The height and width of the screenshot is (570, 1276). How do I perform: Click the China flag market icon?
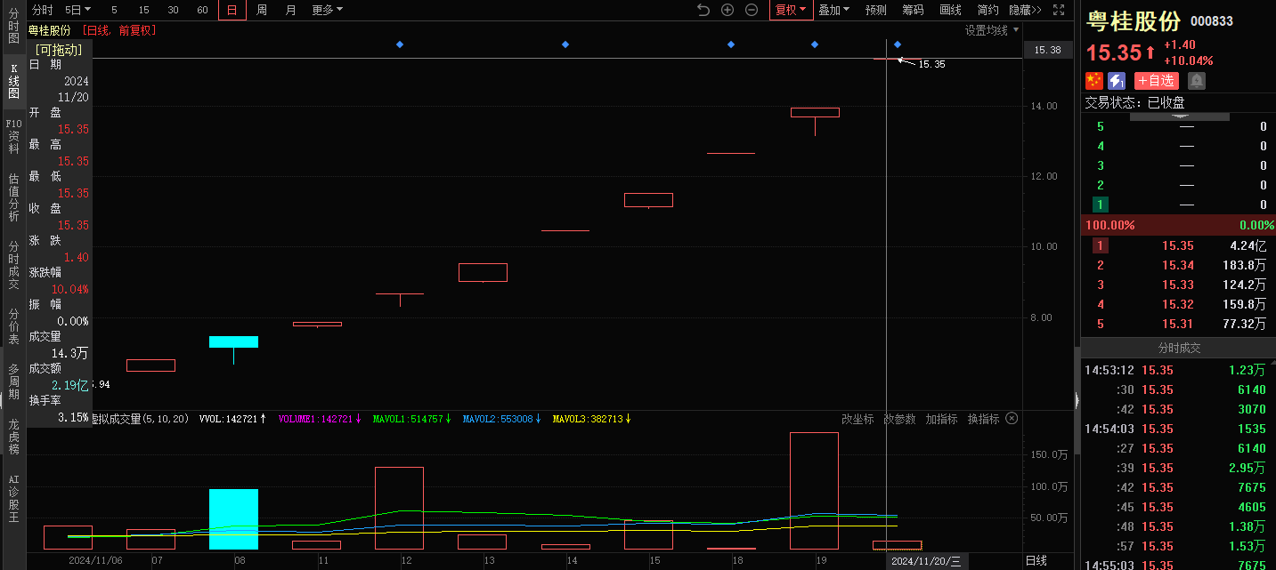click(1094, 81)
